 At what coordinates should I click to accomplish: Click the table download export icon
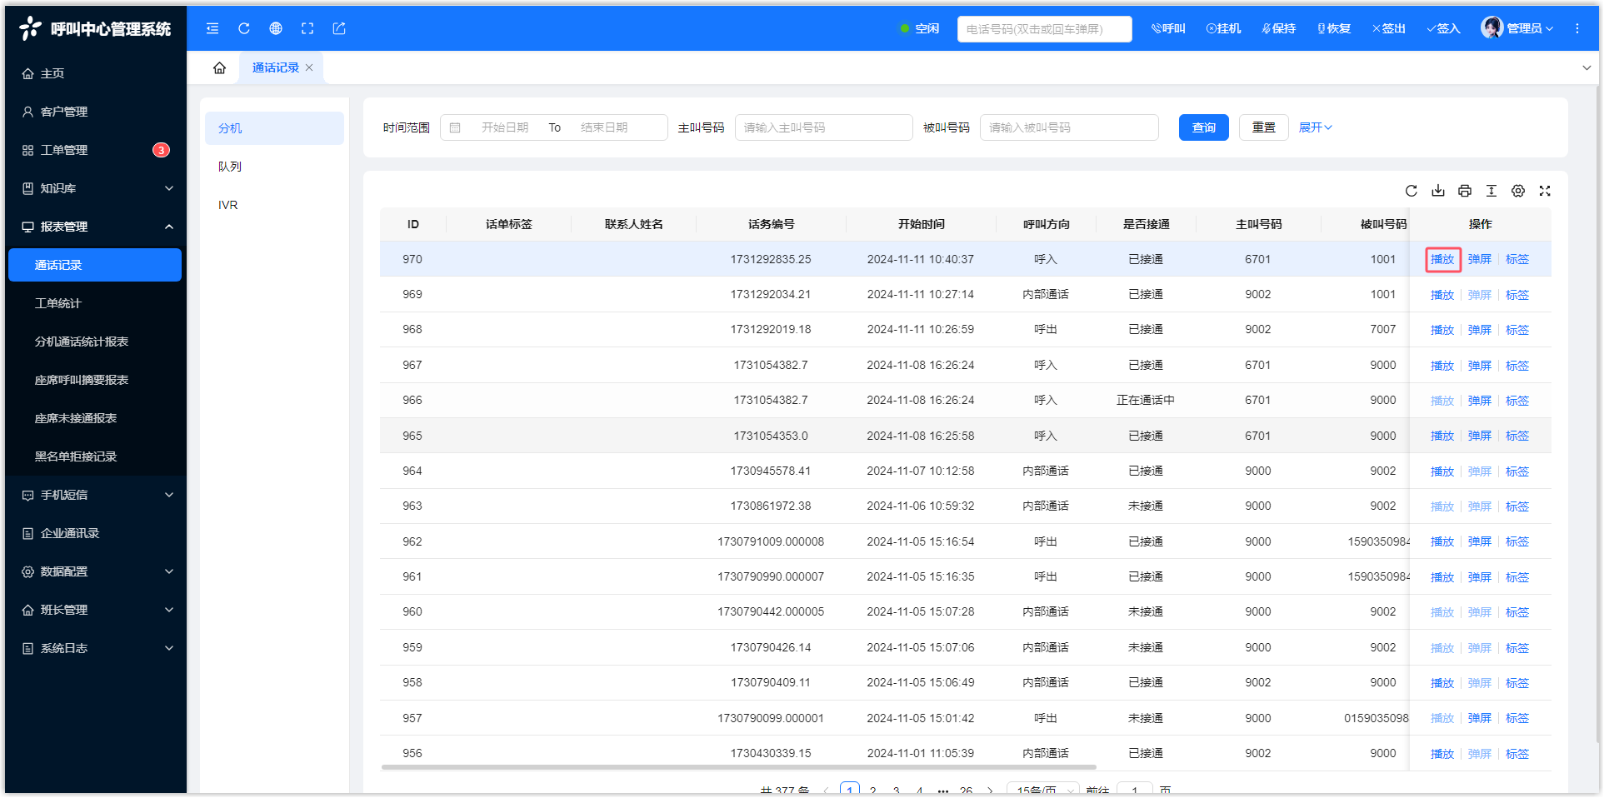pos(1438,191)
